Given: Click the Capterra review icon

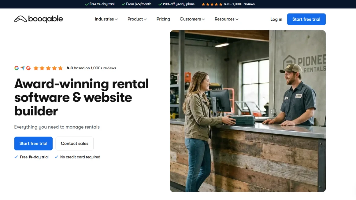Looking at the screenshot, I should point(22,68).
